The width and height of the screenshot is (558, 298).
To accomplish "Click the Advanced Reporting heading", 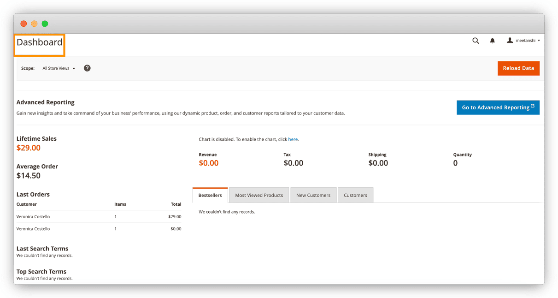I will pyautogui.click(x=45, y=102).
